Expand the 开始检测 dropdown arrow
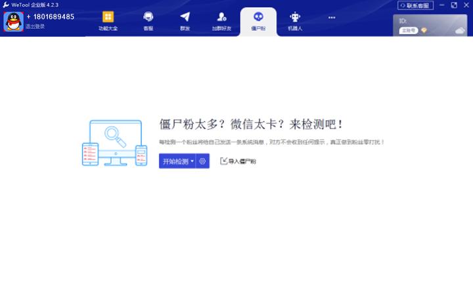Image resolution: width=473 pixels, height=284 pixels. click(192, 161)
